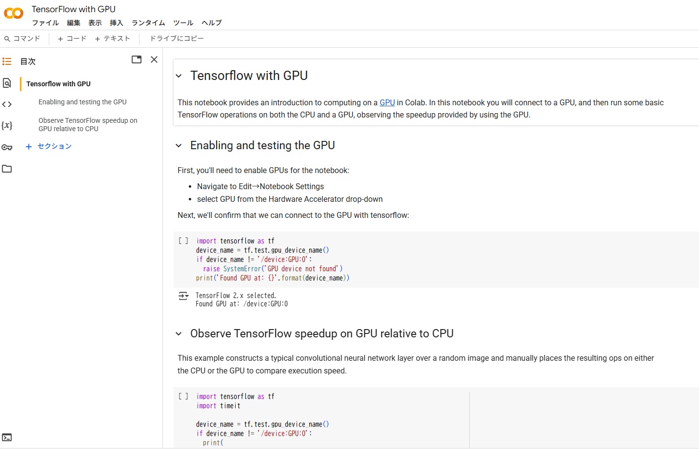
Task: Run the second code cell importing timeit
Action: click(x=183, y=396)
